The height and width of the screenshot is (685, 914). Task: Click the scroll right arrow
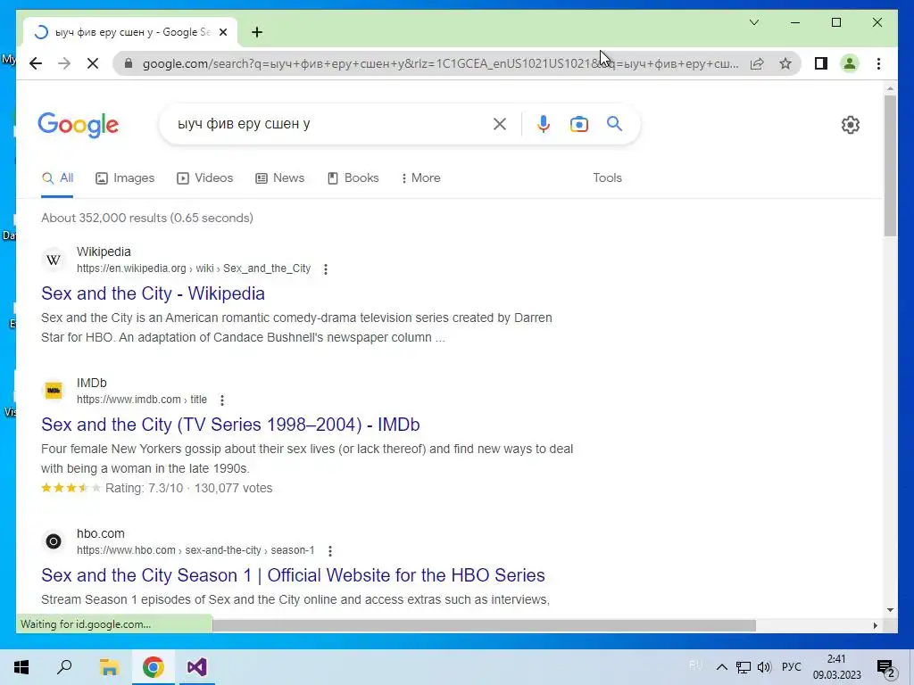coord(875,625)
